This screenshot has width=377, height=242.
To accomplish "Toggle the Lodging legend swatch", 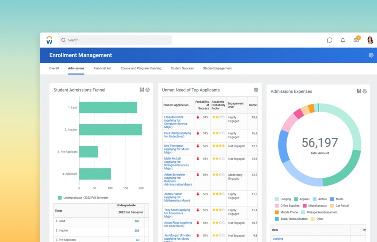I will [x=277, y=199].
